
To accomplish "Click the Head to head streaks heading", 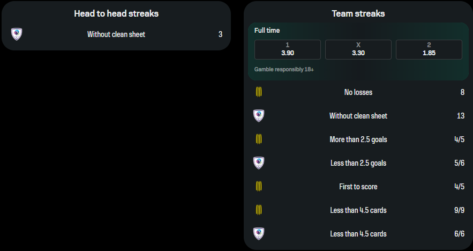I will point(116,14).
